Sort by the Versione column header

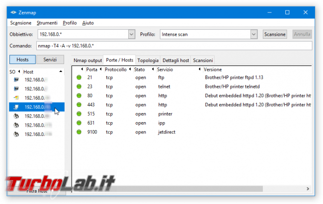pos(213,69)
